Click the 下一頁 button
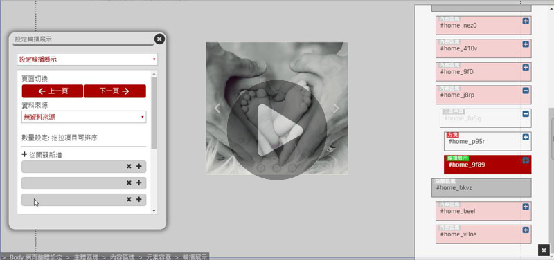554x260 pixels. click(115, 91)
